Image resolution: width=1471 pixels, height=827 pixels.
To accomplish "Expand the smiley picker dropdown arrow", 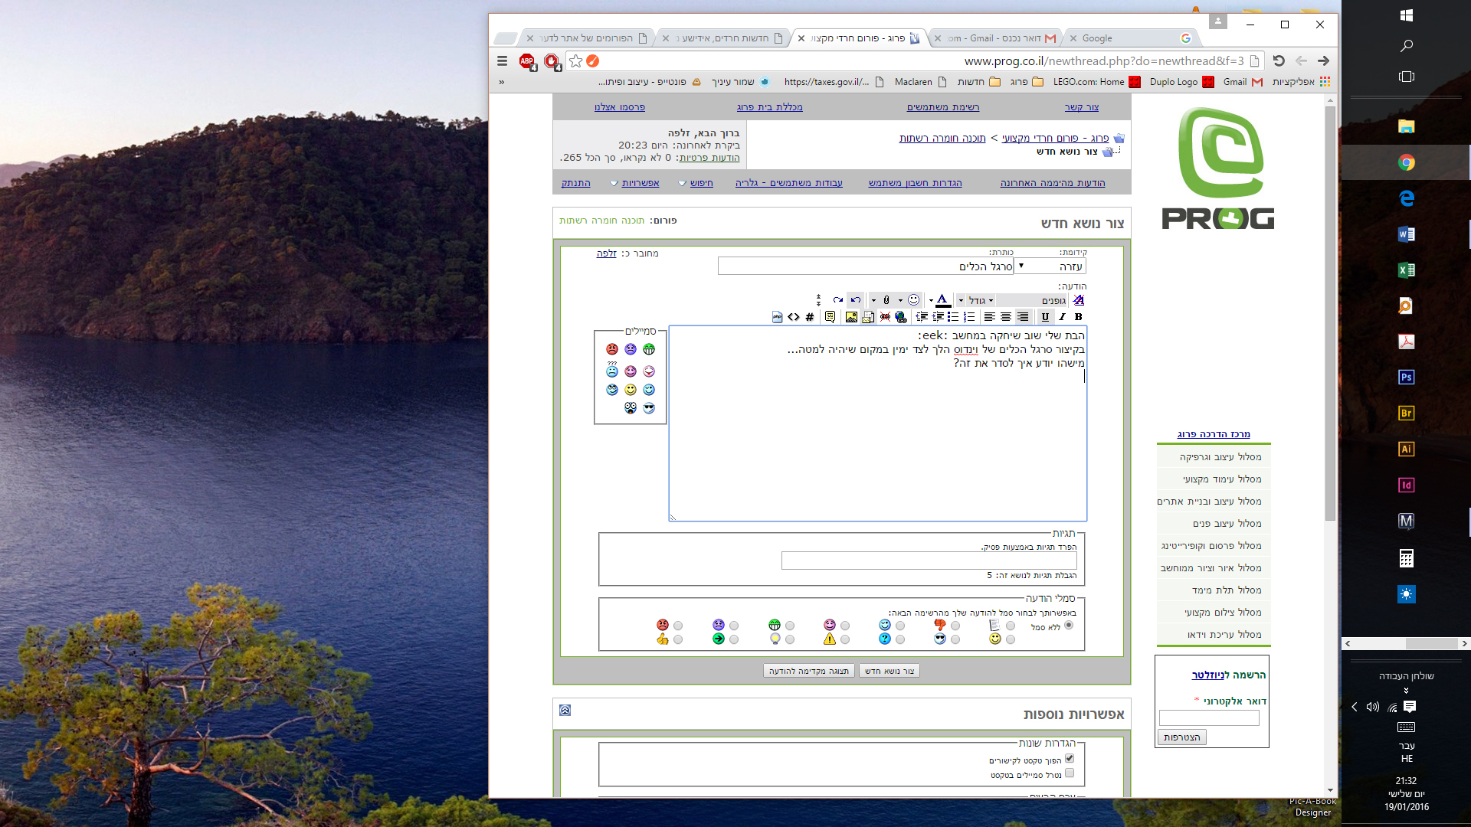I will [900, 300].
